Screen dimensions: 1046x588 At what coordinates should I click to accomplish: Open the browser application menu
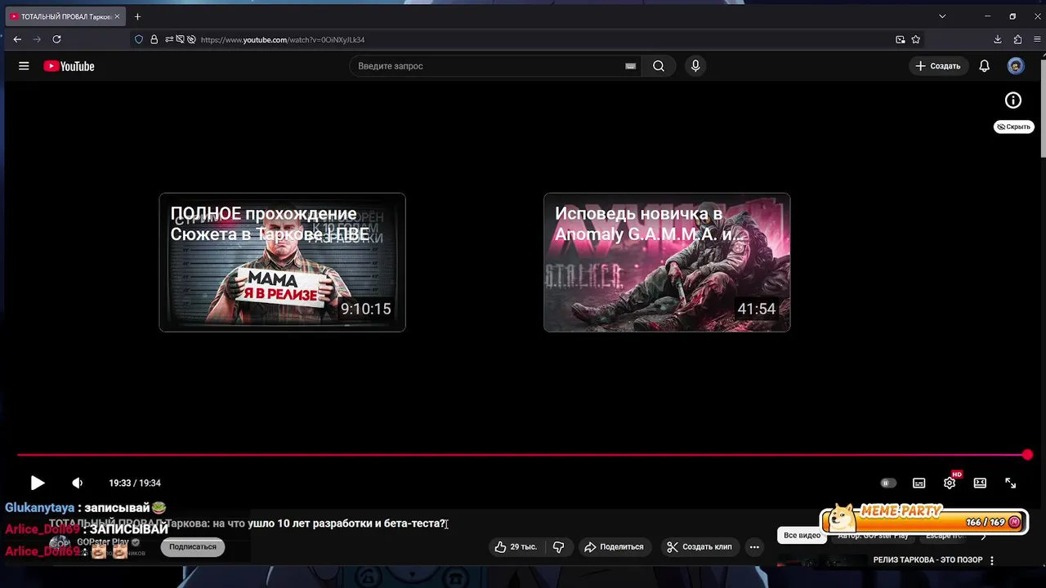coord(1036,39)
